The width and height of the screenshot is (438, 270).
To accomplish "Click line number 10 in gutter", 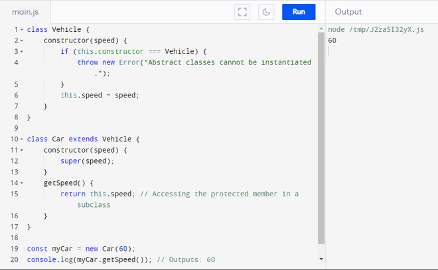I will click(x=14, y=139).
